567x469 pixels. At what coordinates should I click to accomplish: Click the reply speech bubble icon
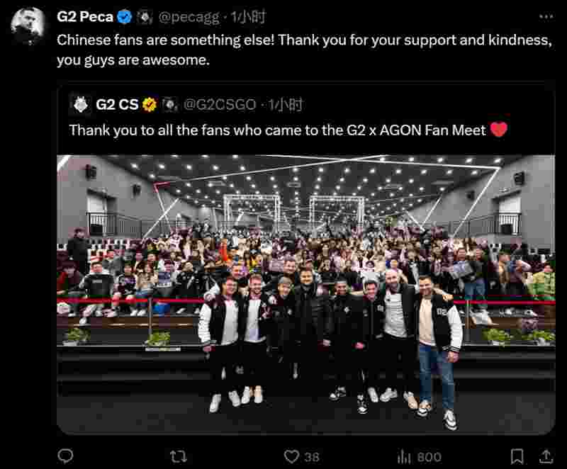click(x=65, y=456)
